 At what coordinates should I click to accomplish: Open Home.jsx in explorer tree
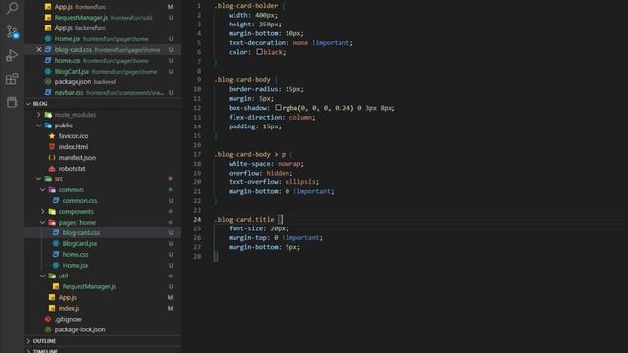[102, 265]
